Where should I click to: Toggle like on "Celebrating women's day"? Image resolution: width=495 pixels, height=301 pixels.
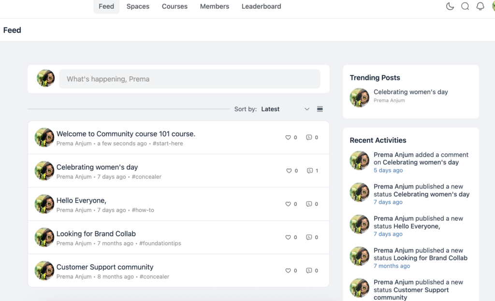[x=288, y=171]
